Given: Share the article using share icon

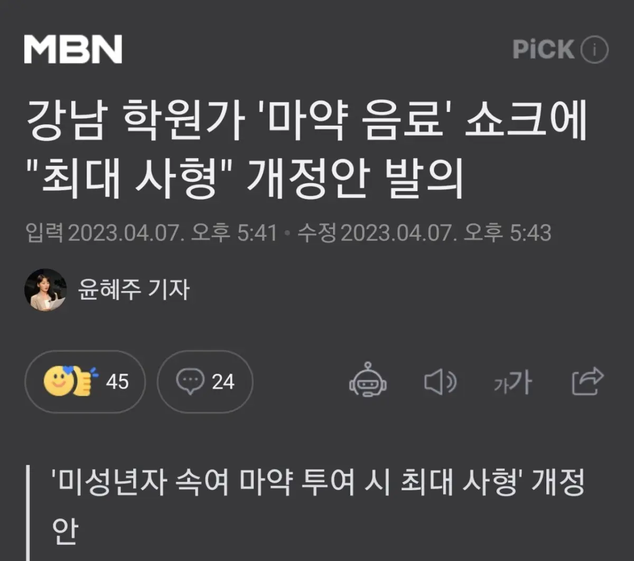Looking at the screenshot, I should click(x=587, y=381).
